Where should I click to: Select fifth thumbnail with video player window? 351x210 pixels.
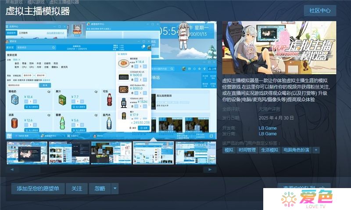coord(196,153)
